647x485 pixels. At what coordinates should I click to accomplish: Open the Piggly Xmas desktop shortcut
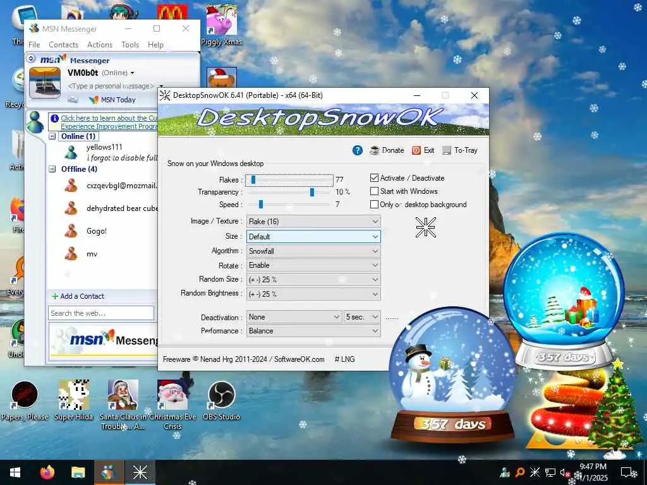(x=221, y=25)
